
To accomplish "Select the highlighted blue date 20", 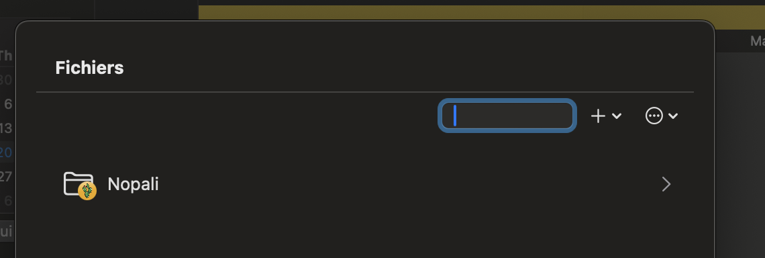I will (x=6, y=153).
